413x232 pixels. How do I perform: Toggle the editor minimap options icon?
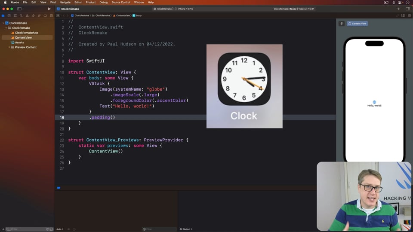(403, 15)
